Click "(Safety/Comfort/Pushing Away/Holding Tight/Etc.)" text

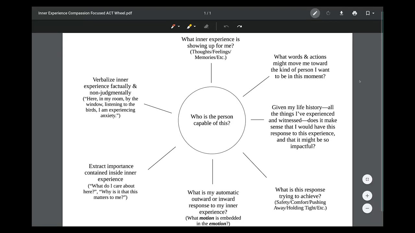tap(300, 205)
